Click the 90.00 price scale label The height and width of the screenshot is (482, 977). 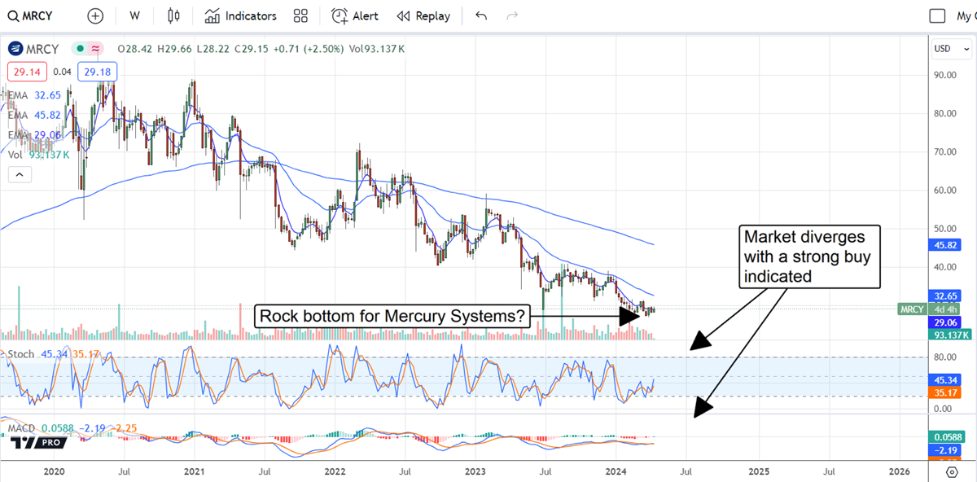[x=945, y=75]
